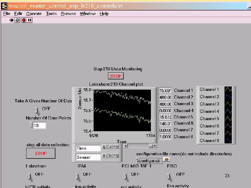The width and height of the screenshot is (251, 188).
Task: Click the 1626 time axis start label
Action: pyautogui.click(x=93, y=136)
